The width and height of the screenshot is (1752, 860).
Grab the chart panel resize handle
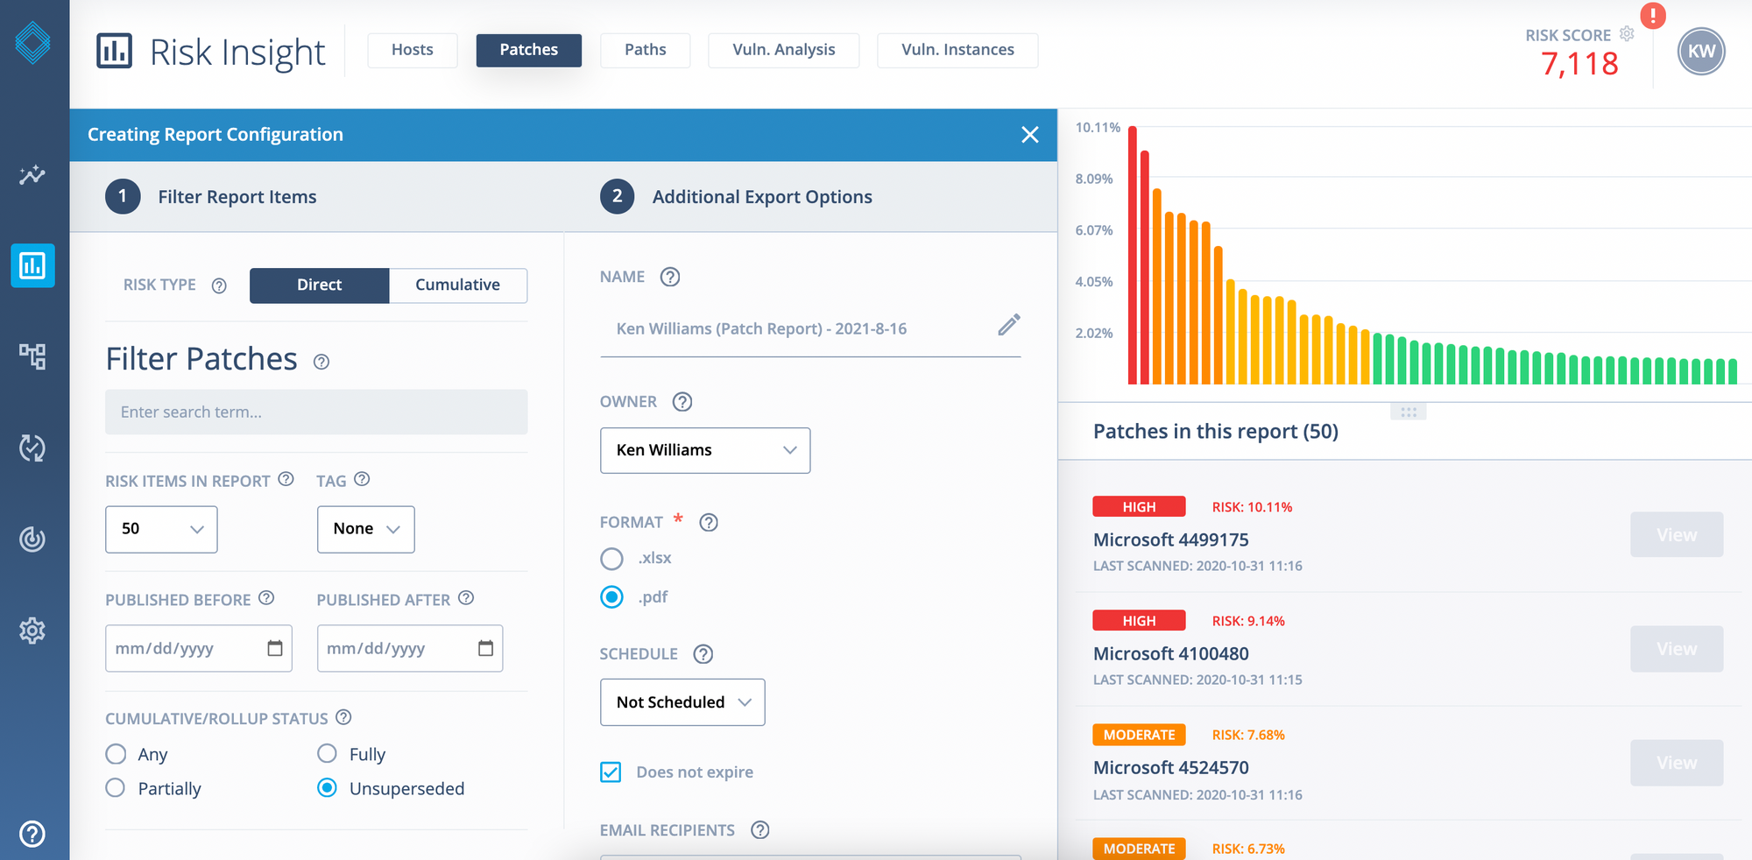coord(1408,412)
